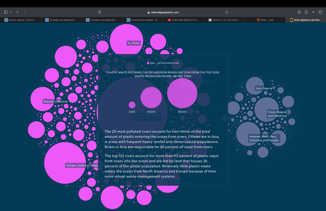326x211 pixels.
Task: Switch to Course Seats Available tab
Action: click(x=143, y=20)
